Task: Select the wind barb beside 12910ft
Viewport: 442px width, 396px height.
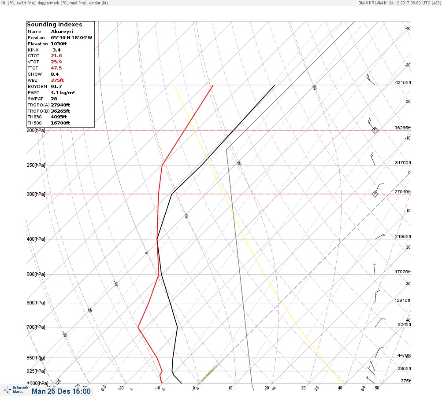Action: [377, 297]
